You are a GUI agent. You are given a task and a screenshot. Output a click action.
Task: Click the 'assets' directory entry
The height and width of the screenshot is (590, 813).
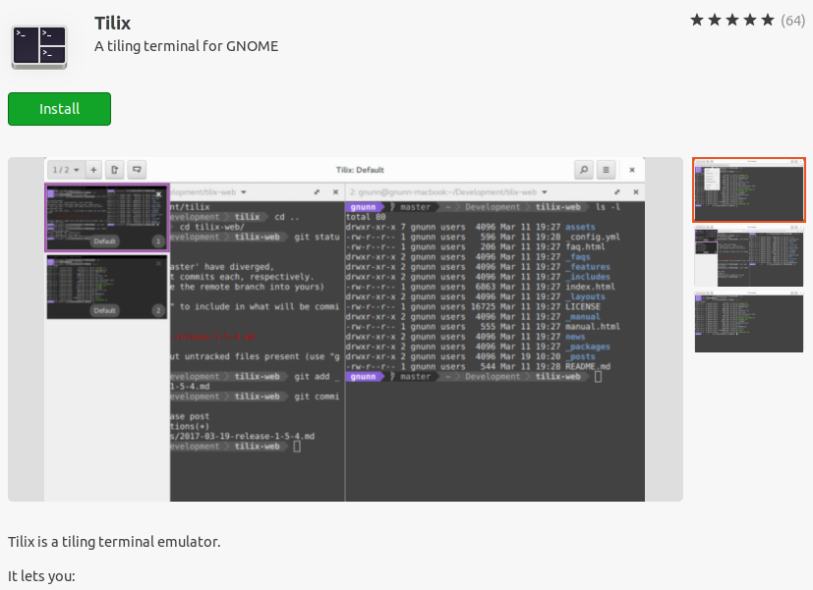(x=580, y=227)
